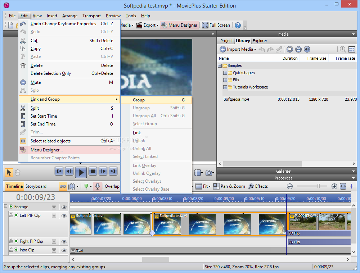Image resolution: width=360 pixels, height=273 pixels.
Task: Open Left PIP Clip track dropdown arrow
Action: click(54, 216)
